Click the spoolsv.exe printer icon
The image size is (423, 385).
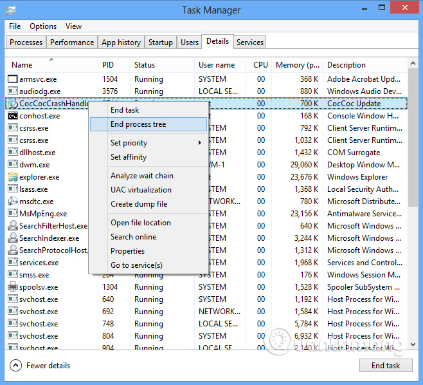(12, 287)
